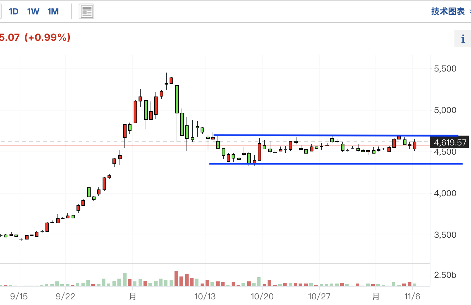Click the 10/27 date label
Screen dimensions: 471x305
(319, 297)
